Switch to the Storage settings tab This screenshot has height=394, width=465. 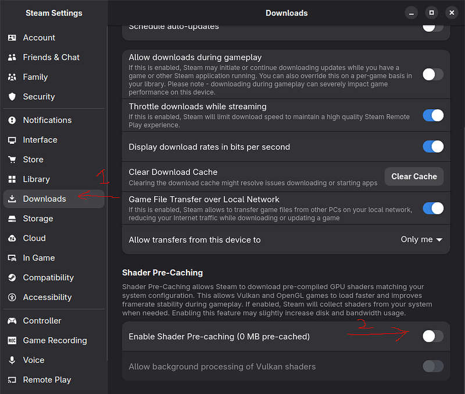(x=38, y=219)
